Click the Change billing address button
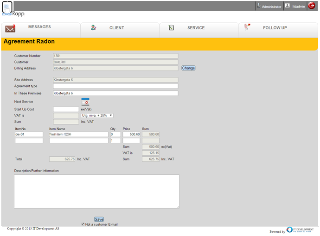The width and height of the screenshot is (320, 236). click(188, 68)
